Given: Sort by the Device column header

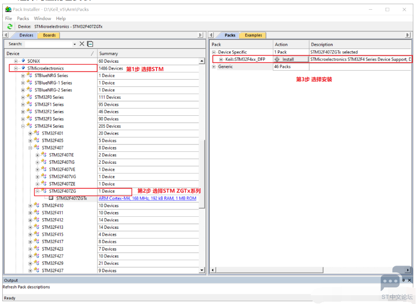Looking at the screenshot, I should 51,54.
